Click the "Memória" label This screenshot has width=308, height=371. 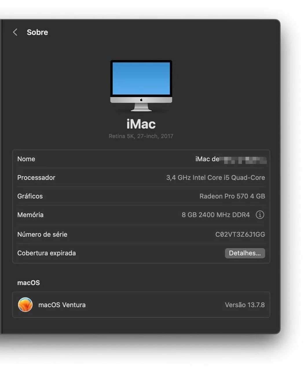point(30,215)
